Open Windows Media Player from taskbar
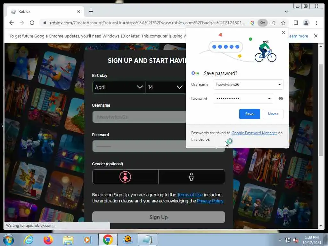328x246 pixels. pyautogui.click(x=87, y=240)
